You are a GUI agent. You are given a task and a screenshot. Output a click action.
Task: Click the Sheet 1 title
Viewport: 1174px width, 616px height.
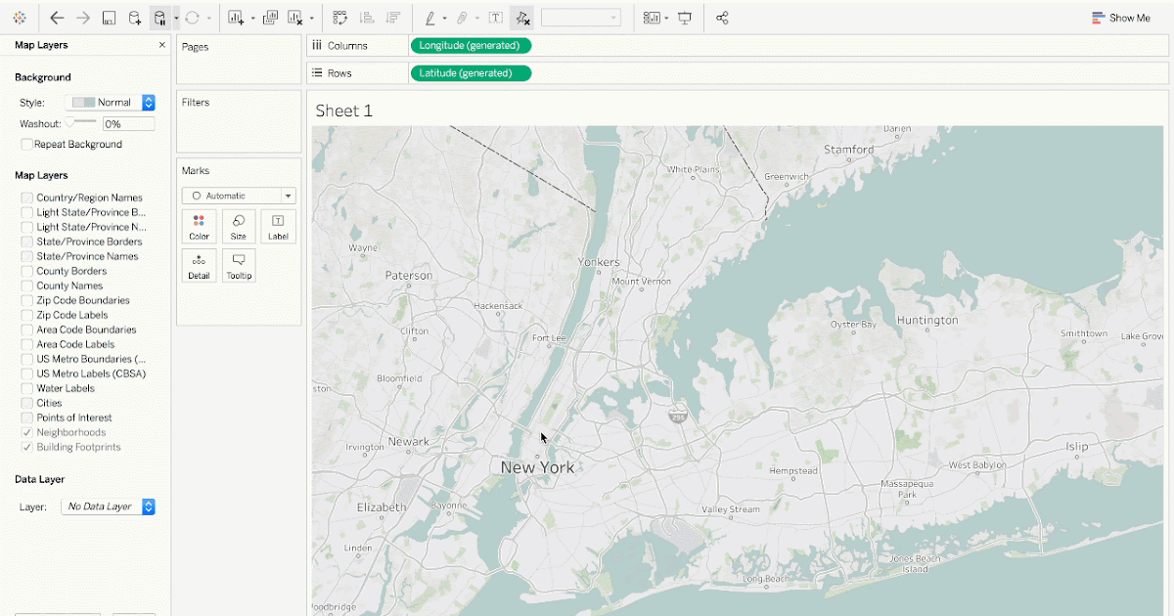point(344,110)
